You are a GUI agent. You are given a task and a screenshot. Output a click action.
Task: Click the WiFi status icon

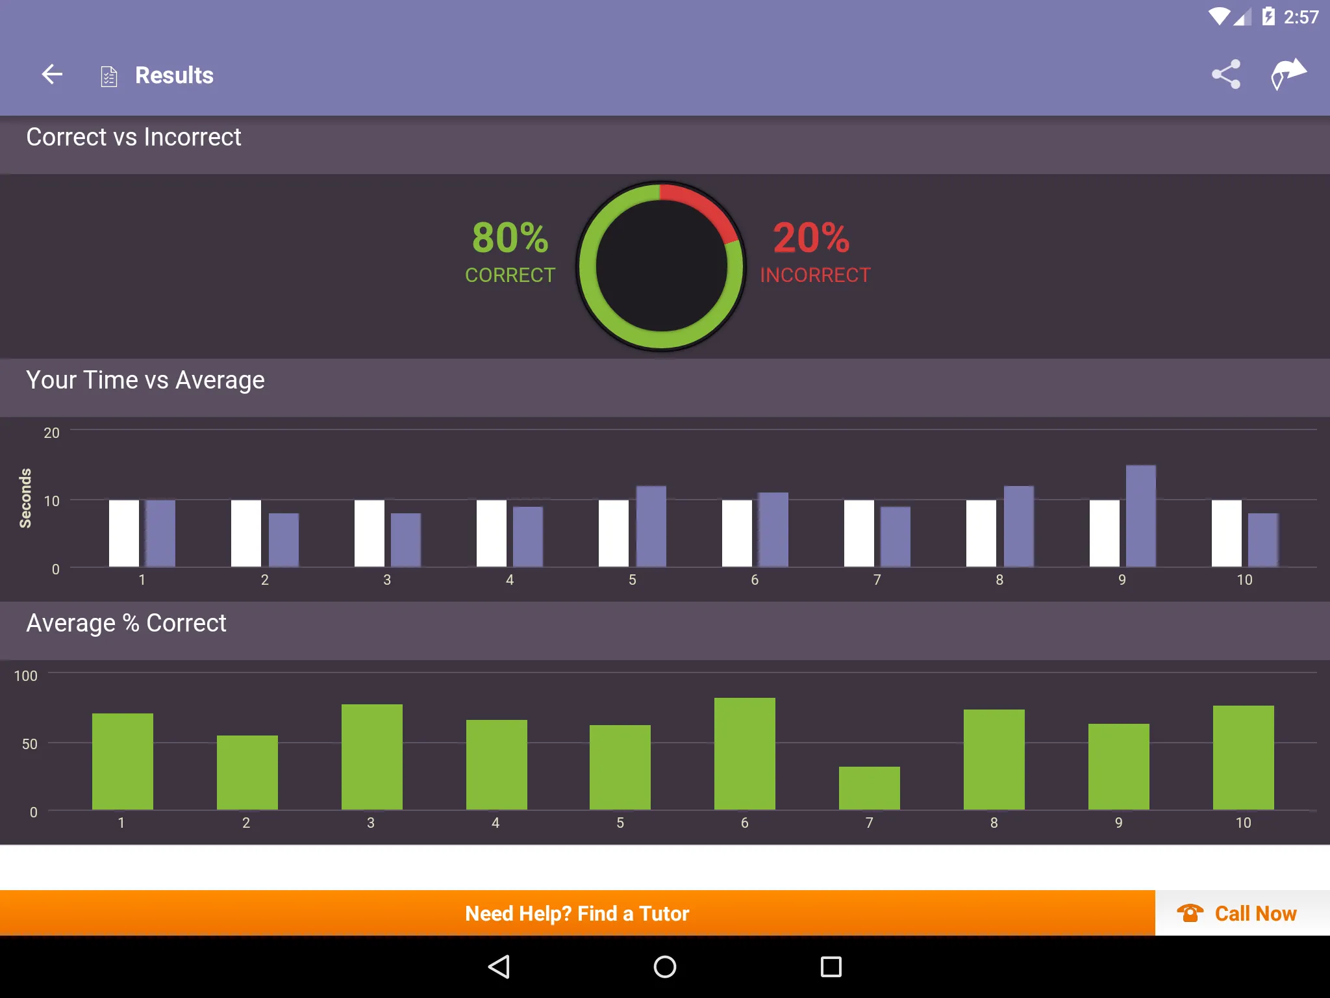(x=1210, y=14)
